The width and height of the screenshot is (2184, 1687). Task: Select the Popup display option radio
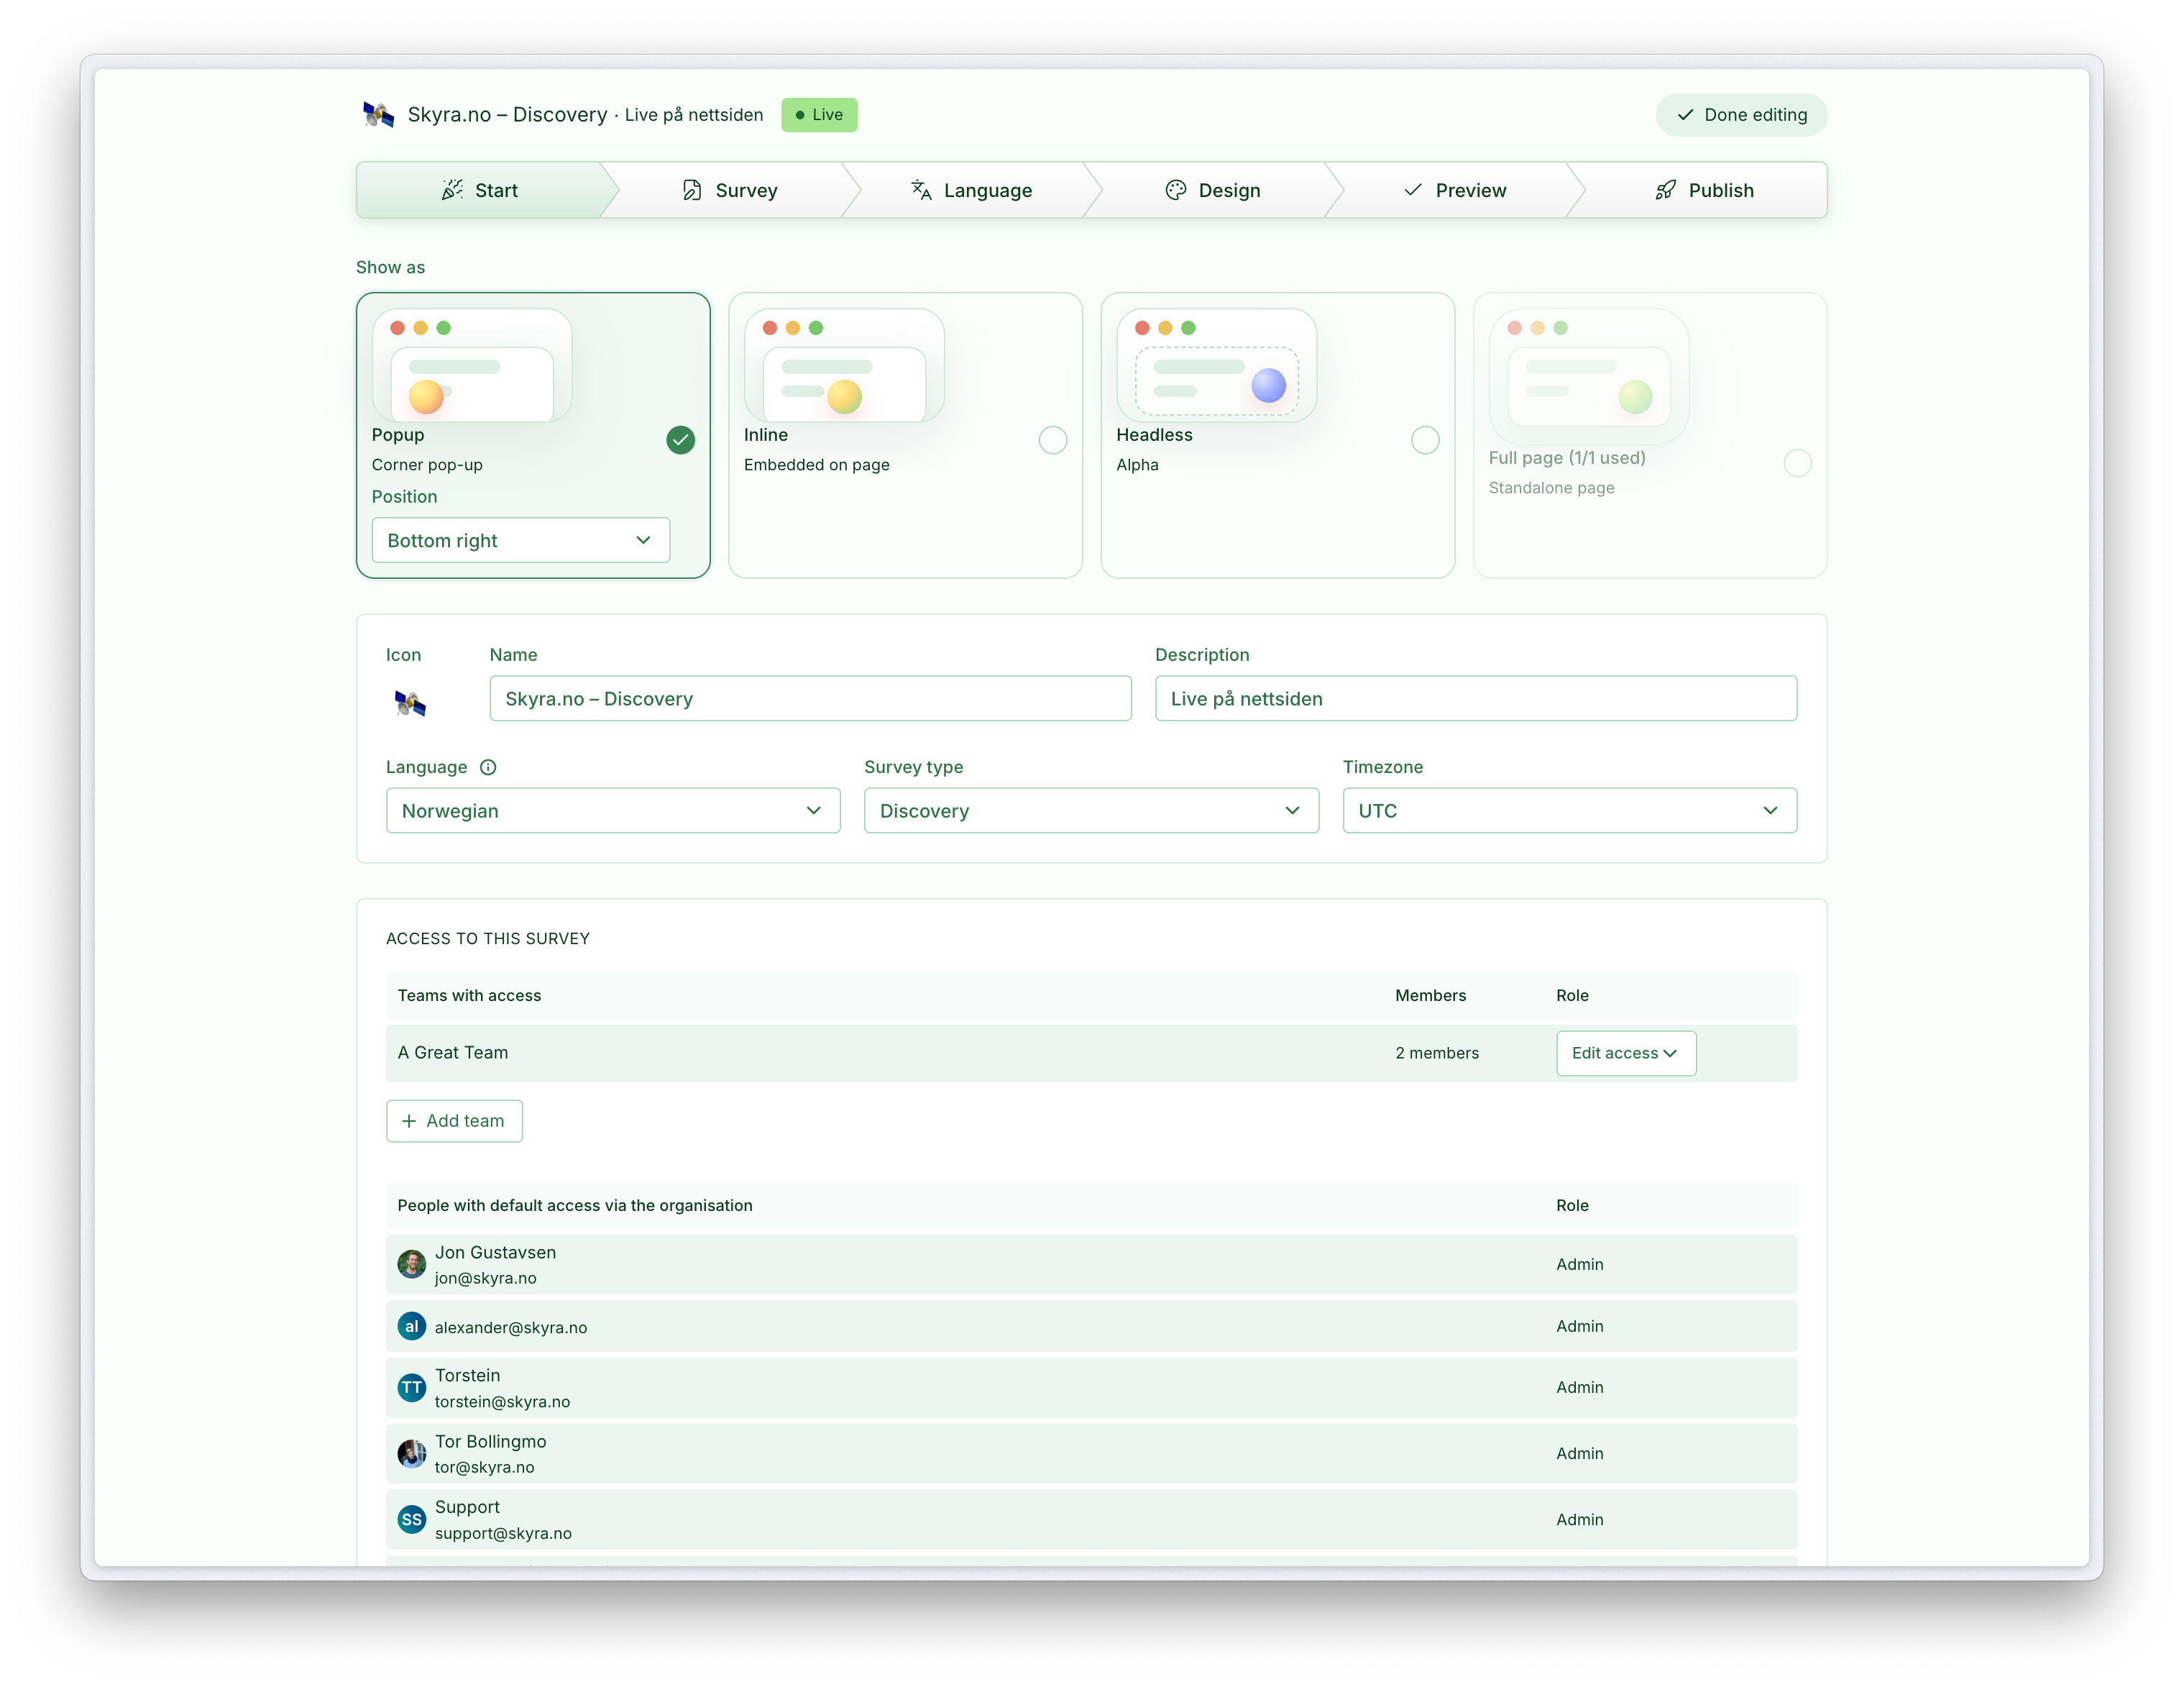point(681,440)
